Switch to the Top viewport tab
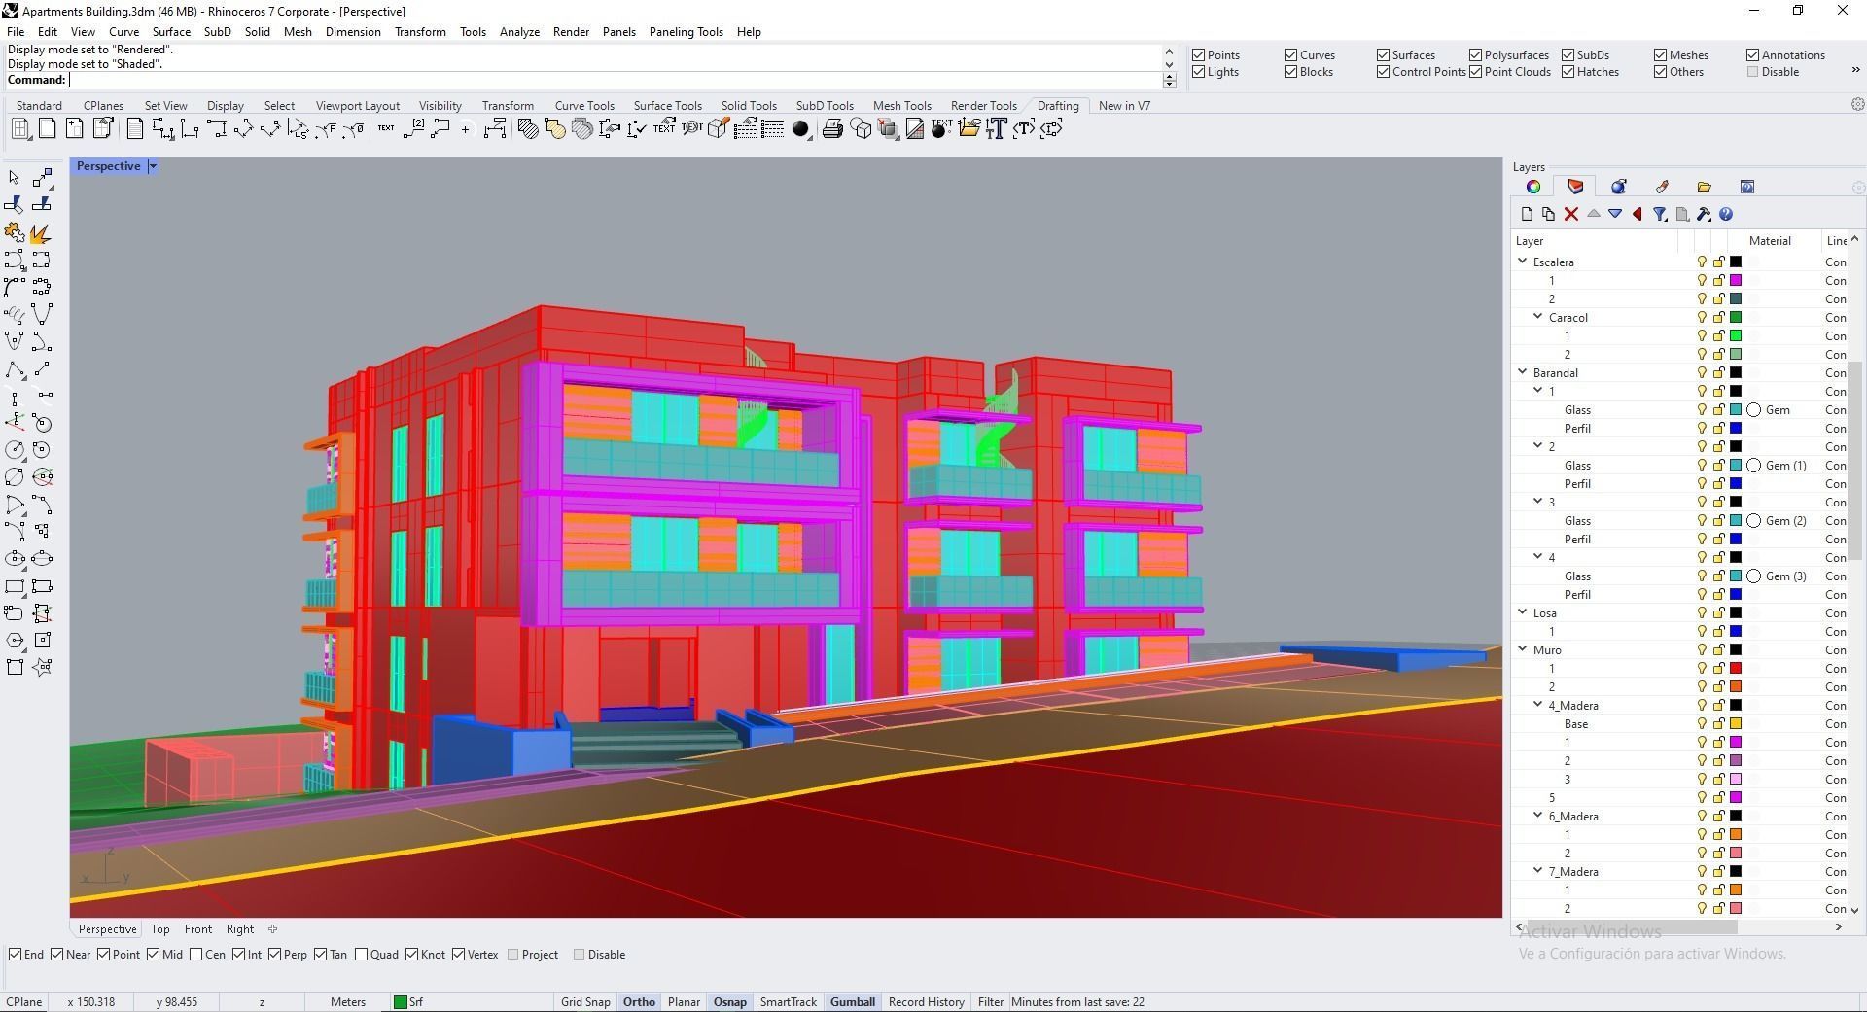 [160, 929]
